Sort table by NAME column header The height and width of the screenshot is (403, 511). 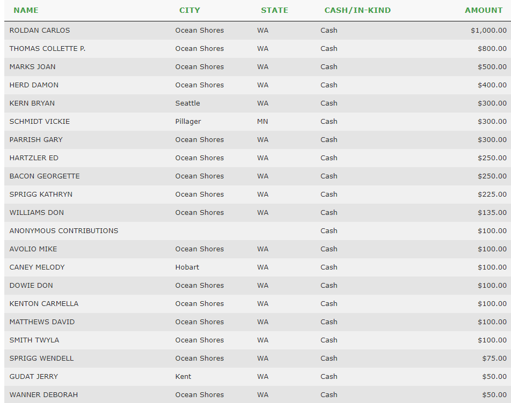click(x=26, y=10)
